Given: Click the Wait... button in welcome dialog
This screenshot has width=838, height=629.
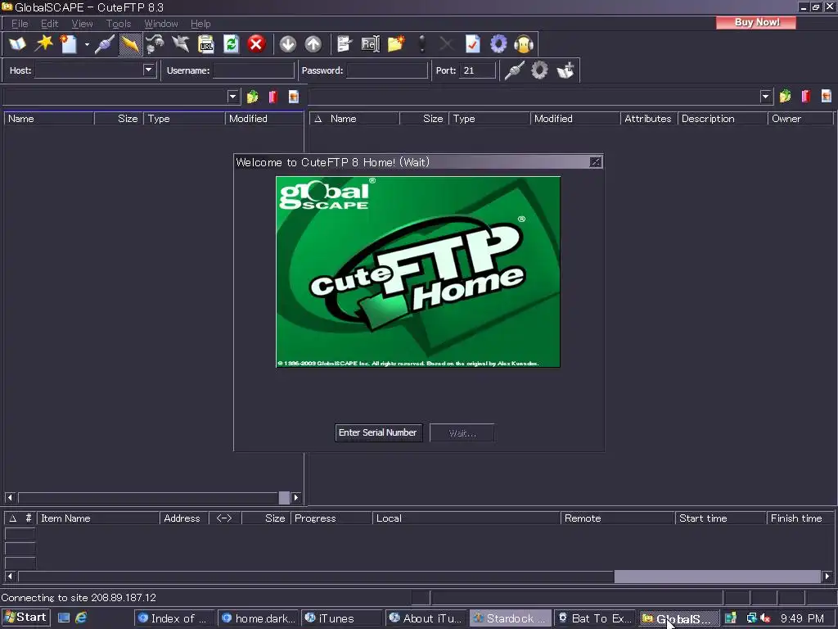Looking at the screenshot, I should 462,432.
